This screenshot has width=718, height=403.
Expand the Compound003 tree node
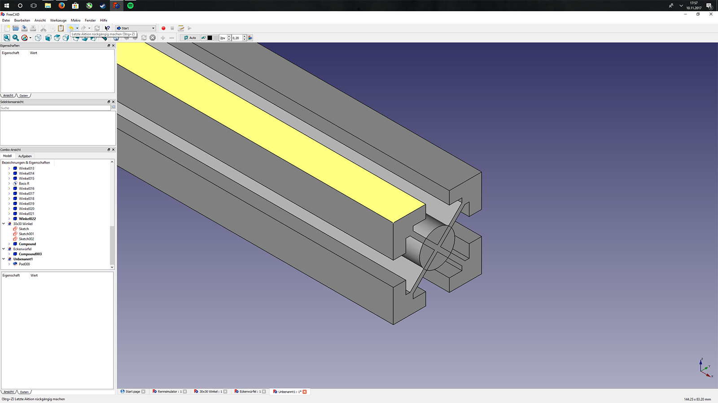pyautogui.click(x=9, y=254)
